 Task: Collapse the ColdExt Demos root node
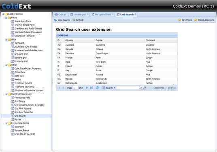tap(3, 14)
